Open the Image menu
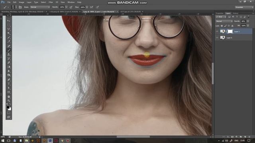 coord(22,2)
